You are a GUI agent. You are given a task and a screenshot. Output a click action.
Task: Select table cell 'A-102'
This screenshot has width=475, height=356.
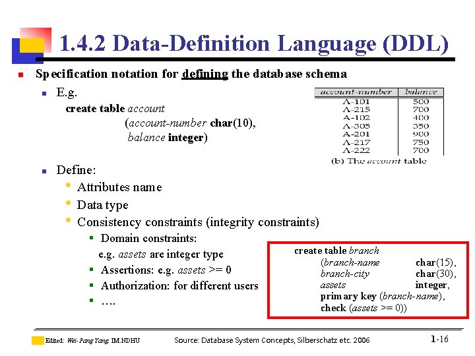(356, 117)
